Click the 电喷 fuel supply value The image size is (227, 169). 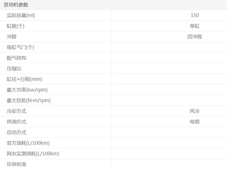tap(195, 122)
